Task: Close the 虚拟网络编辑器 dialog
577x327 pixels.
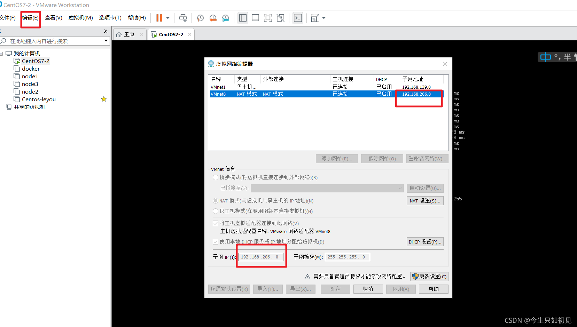Action: (445, 64)
